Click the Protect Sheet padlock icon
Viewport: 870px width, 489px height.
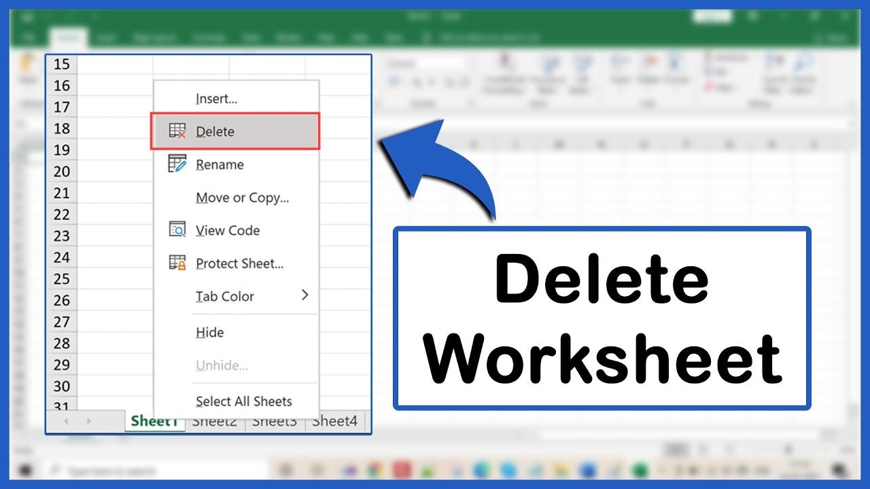(x=177, y=263)
